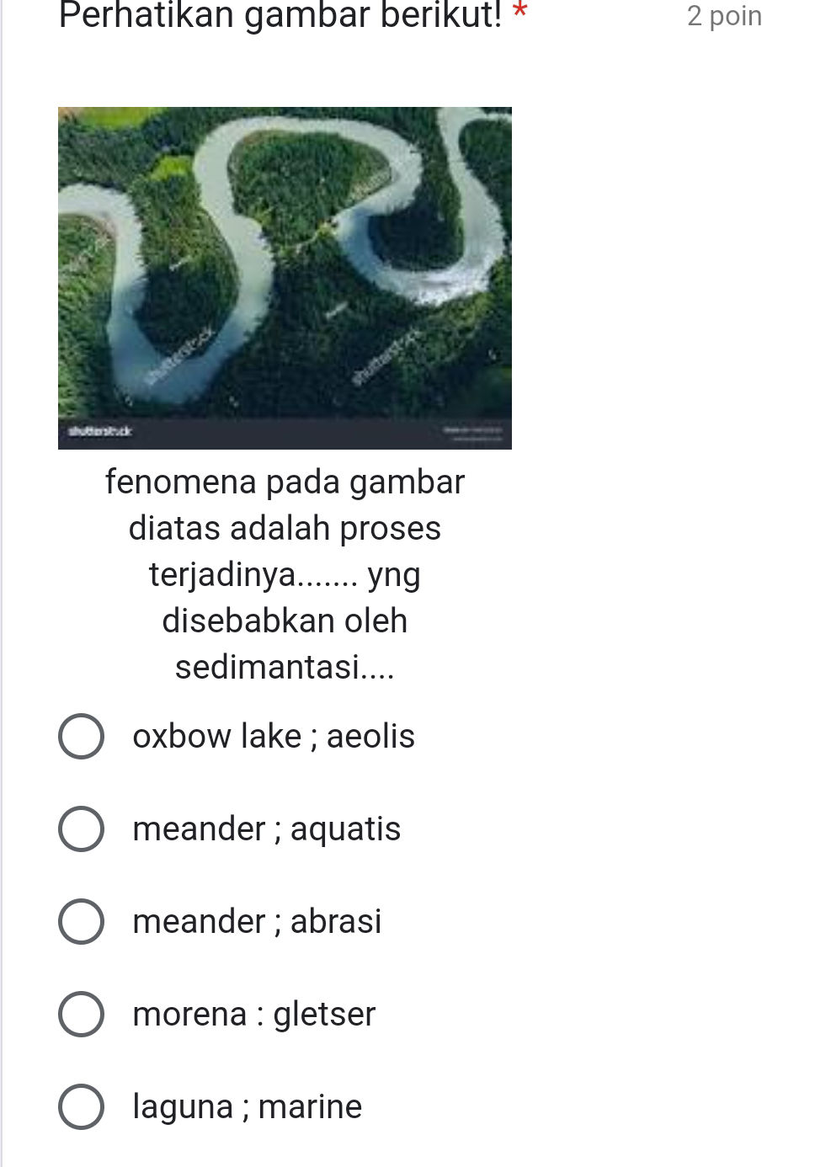Click the word "sedimantasi...." in the question

coord(285,668)
